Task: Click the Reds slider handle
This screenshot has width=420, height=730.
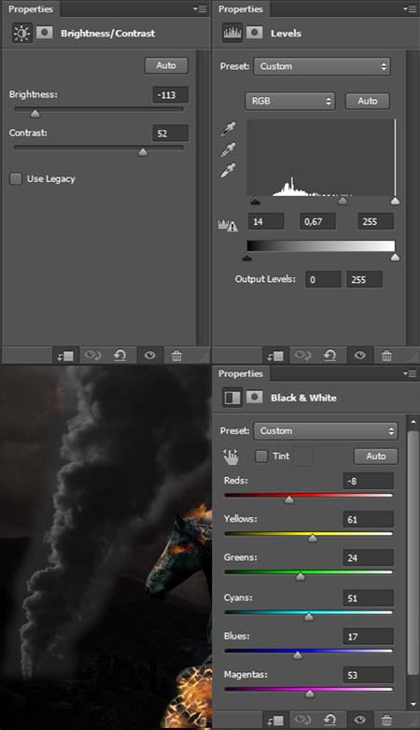Action: coord(289,499)
